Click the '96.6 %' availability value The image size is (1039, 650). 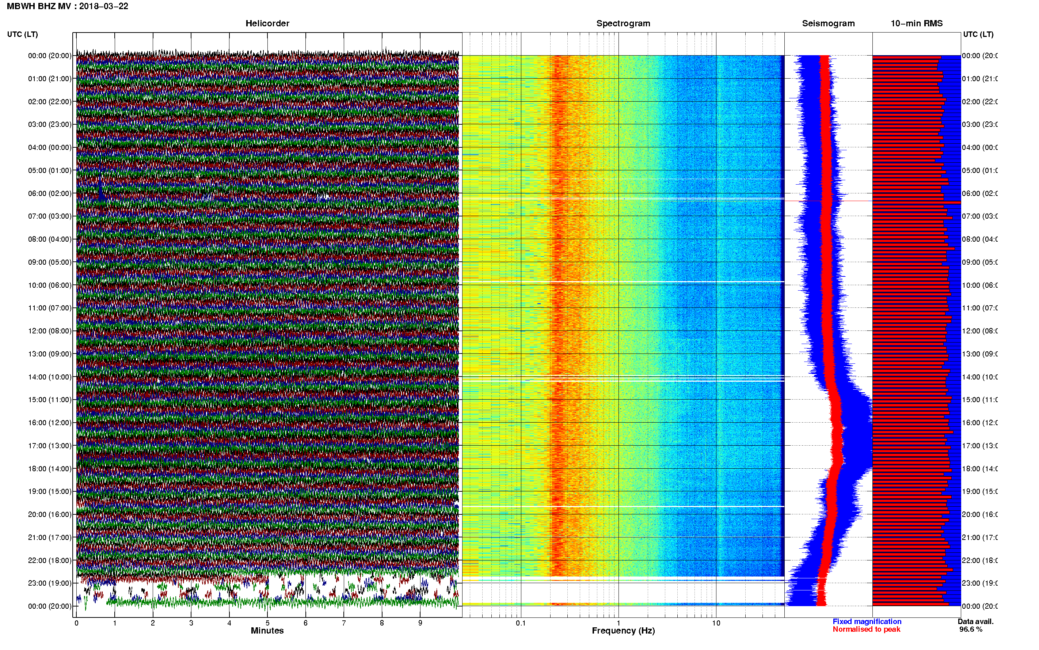pyautogui.click(x=971, y=630)
